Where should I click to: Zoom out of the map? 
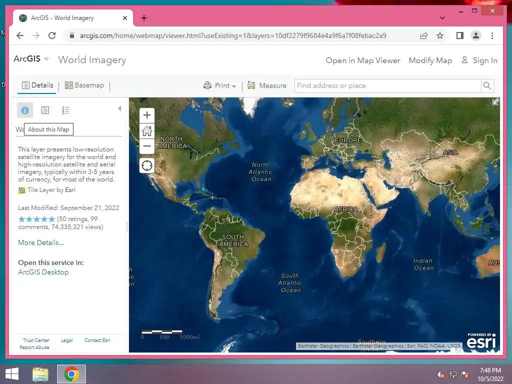147,146
